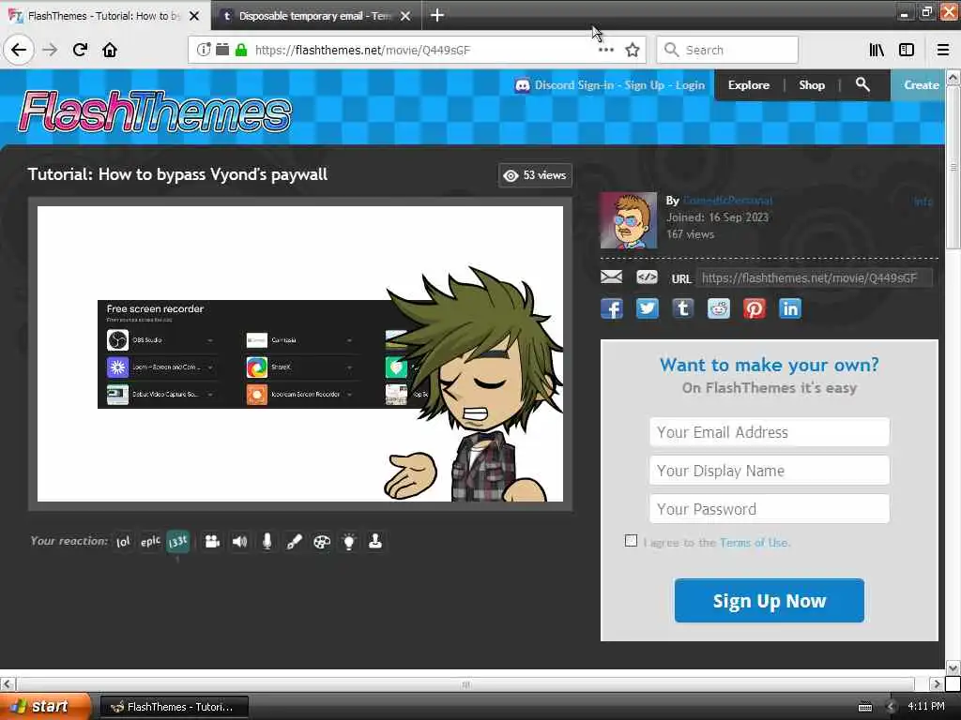Click the address bar URL
The width and height of the screenshot is (961, 720).
363,50
